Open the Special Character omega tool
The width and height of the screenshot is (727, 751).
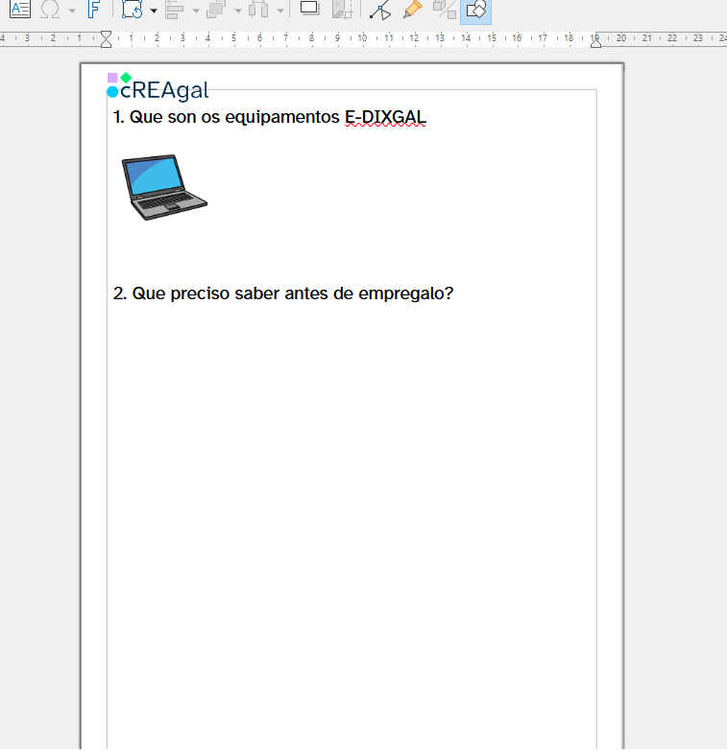pos(50,10)
